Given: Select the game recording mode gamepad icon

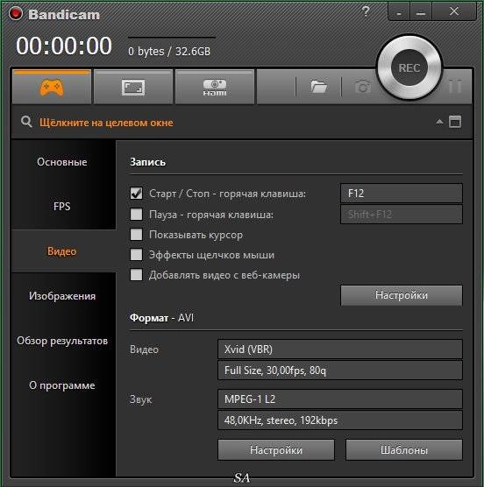Looking at the screenshot, I should 52,88.
